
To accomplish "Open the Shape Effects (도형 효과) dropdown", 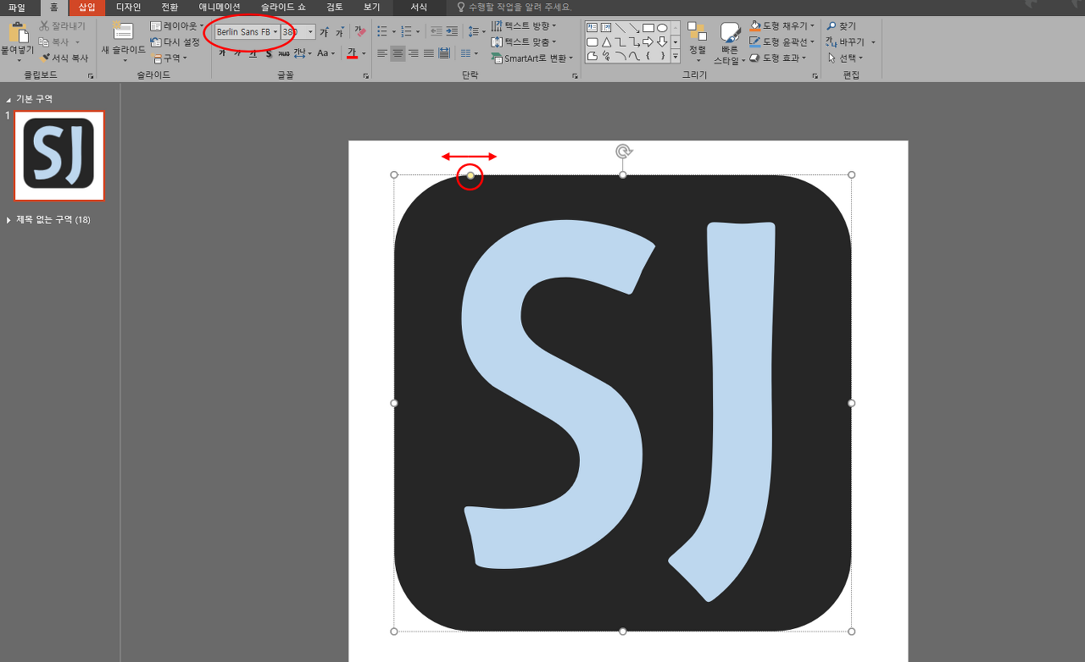I will pos(777,58).
